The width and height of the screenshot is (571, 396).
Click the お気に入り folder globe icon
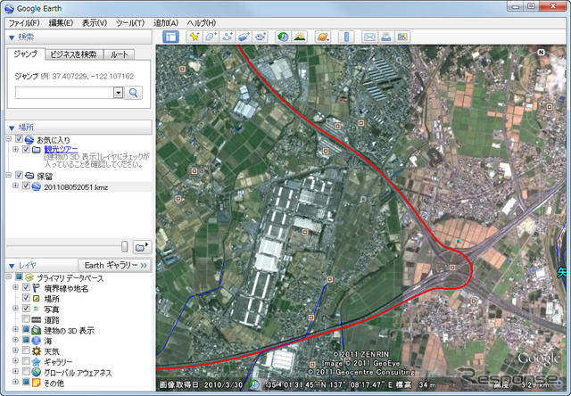point(29,140)
